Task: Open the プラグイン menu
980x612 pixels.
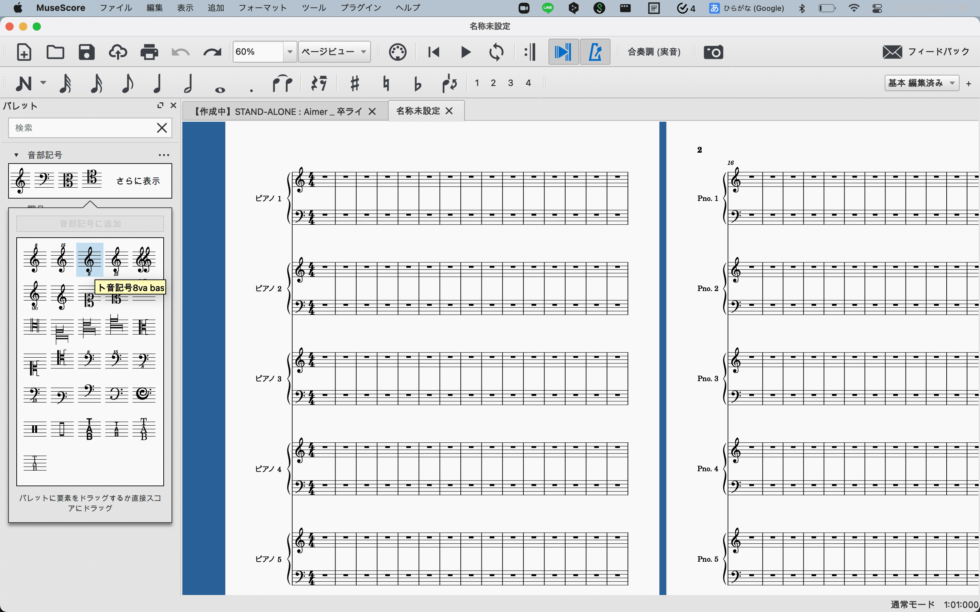Action: coord(361,8)
